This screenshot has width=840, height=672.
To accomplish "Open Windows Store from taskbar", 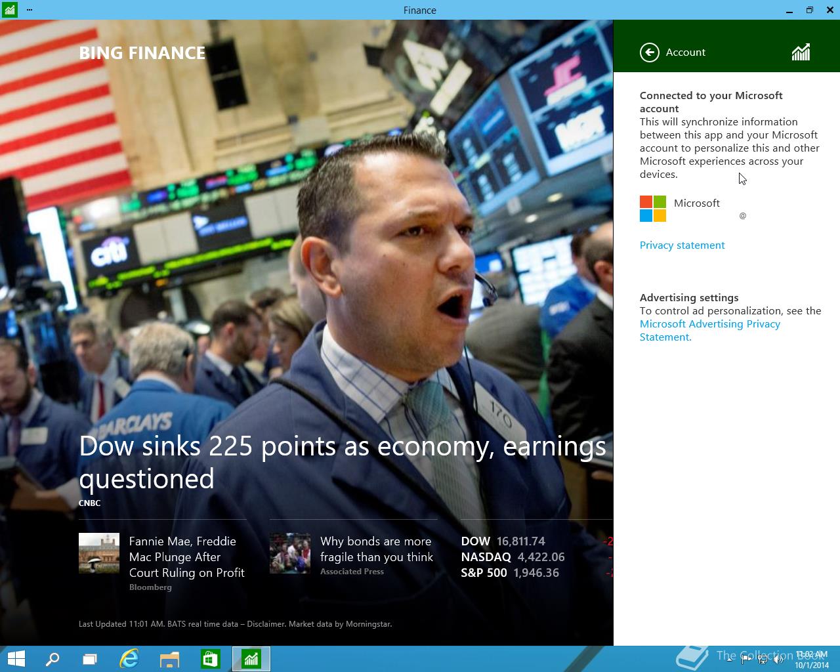I will coord(210,659).
